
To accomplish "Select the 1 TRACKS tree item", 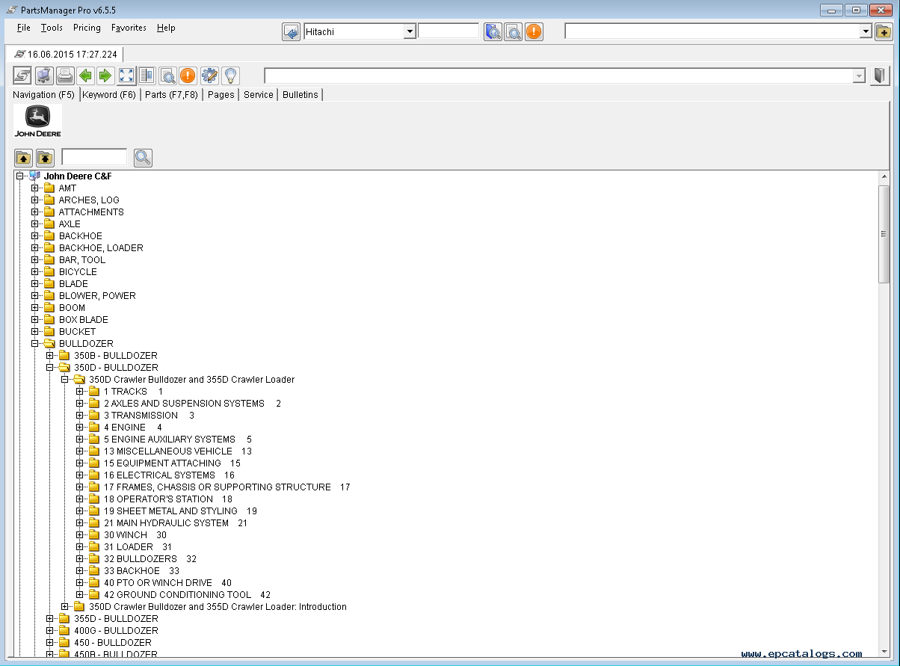I will (x=133, y=392).
